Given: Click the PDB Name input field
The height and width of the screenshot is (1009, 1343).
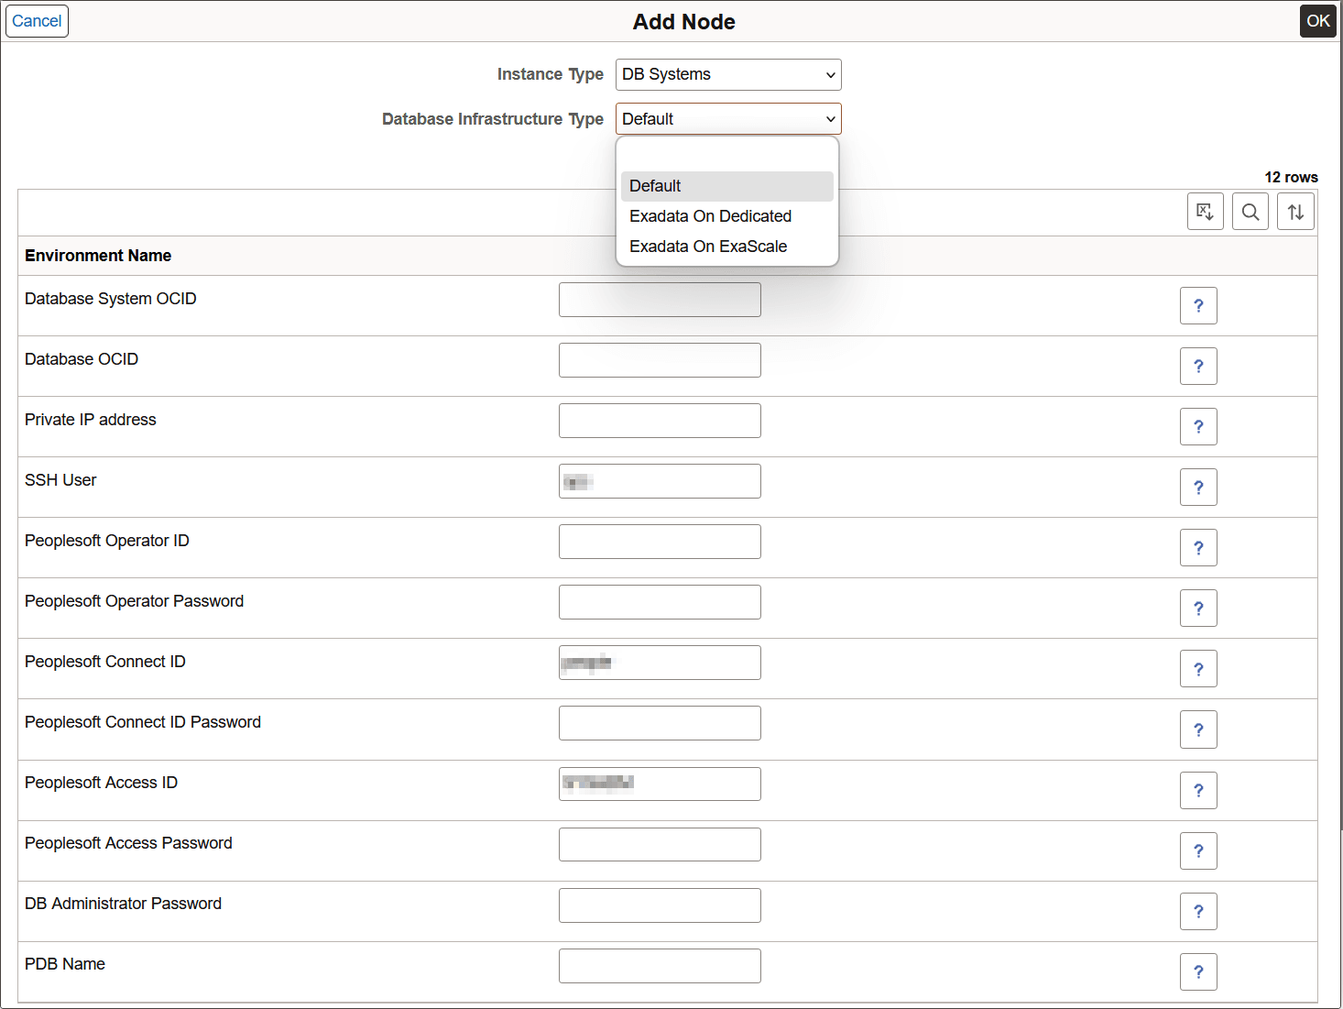Looking at the screenshot, I should 660,965.
